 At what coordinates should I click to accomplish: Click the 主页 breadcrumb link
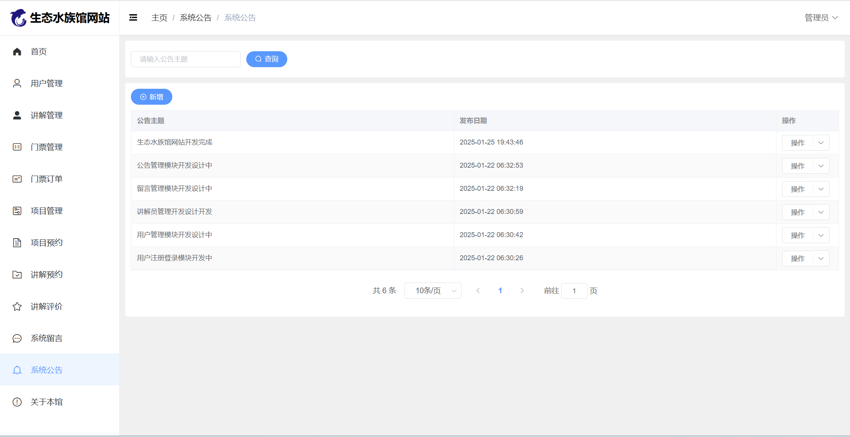[x=159, y=18]
